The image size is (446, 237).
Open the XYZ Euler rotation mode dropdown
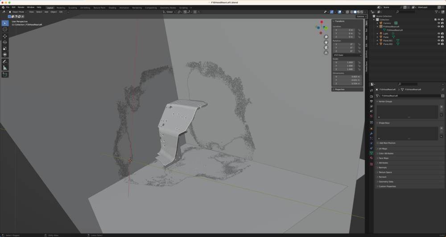tap(347, 55)
